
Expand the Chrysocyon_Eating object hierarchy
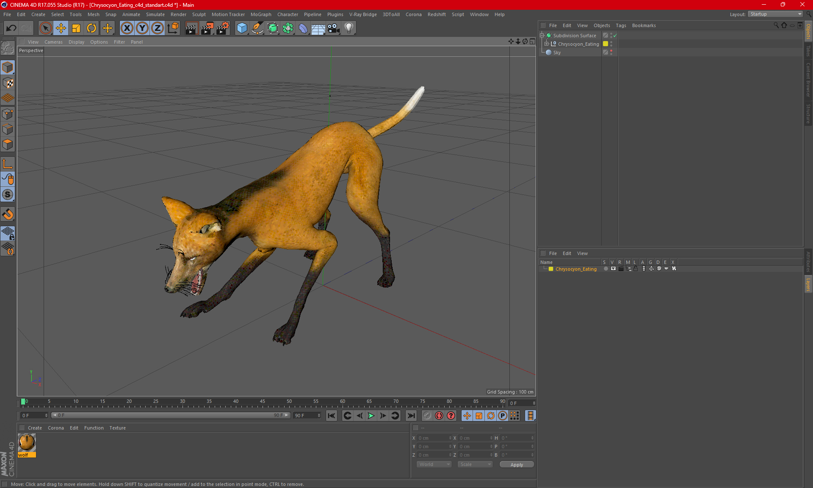click(x=547, y=44)
